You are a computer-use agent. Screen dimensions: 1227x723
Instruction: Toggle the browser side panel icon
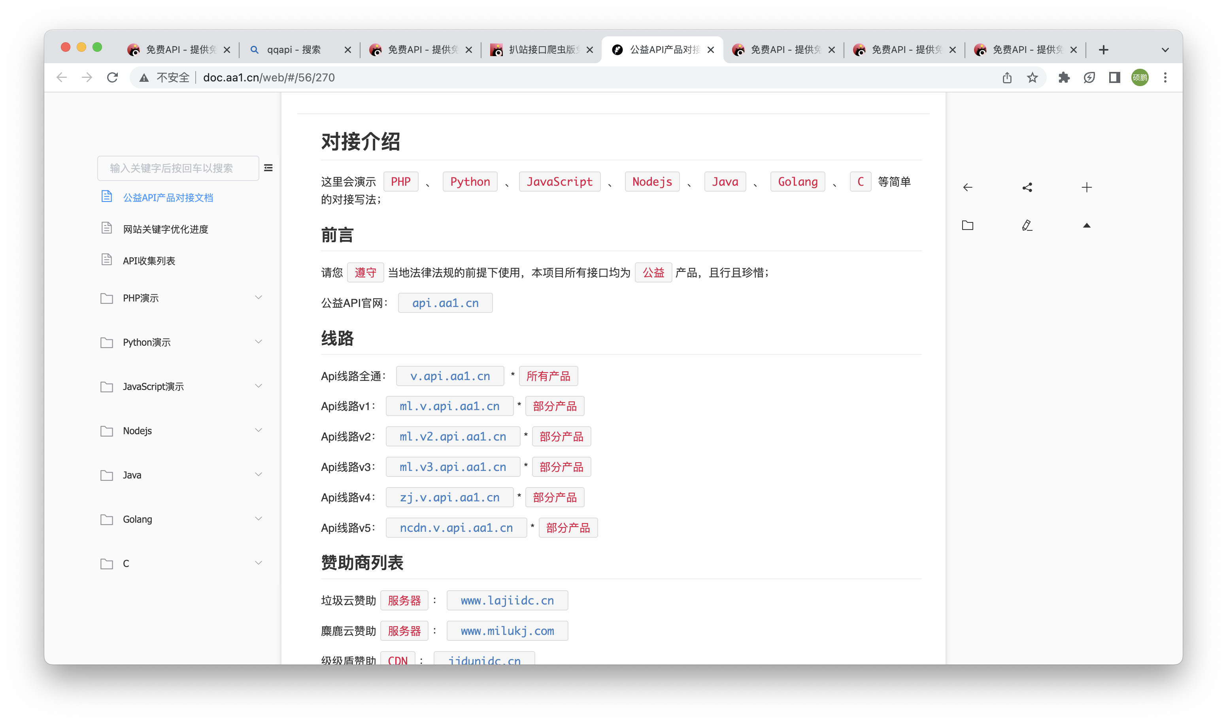[1114, 77]
